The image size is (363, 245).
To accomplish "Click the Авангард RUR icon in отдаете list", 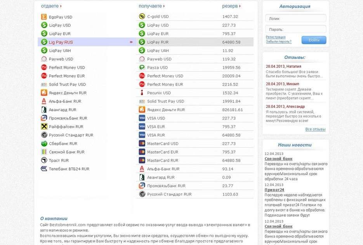I will [44, 110].
